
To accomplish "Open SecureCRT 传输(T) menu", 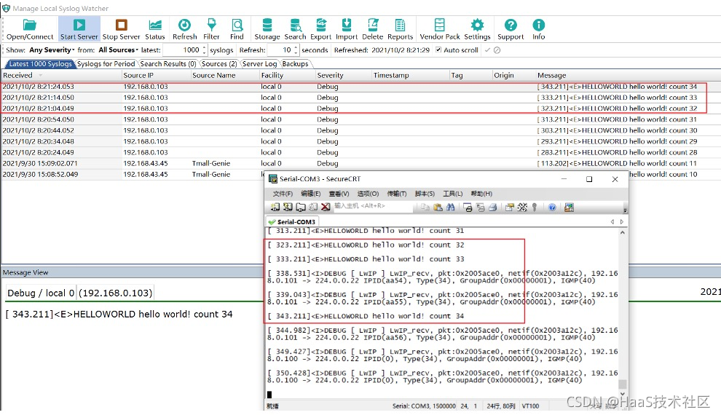I will click(x=396, y=194).
